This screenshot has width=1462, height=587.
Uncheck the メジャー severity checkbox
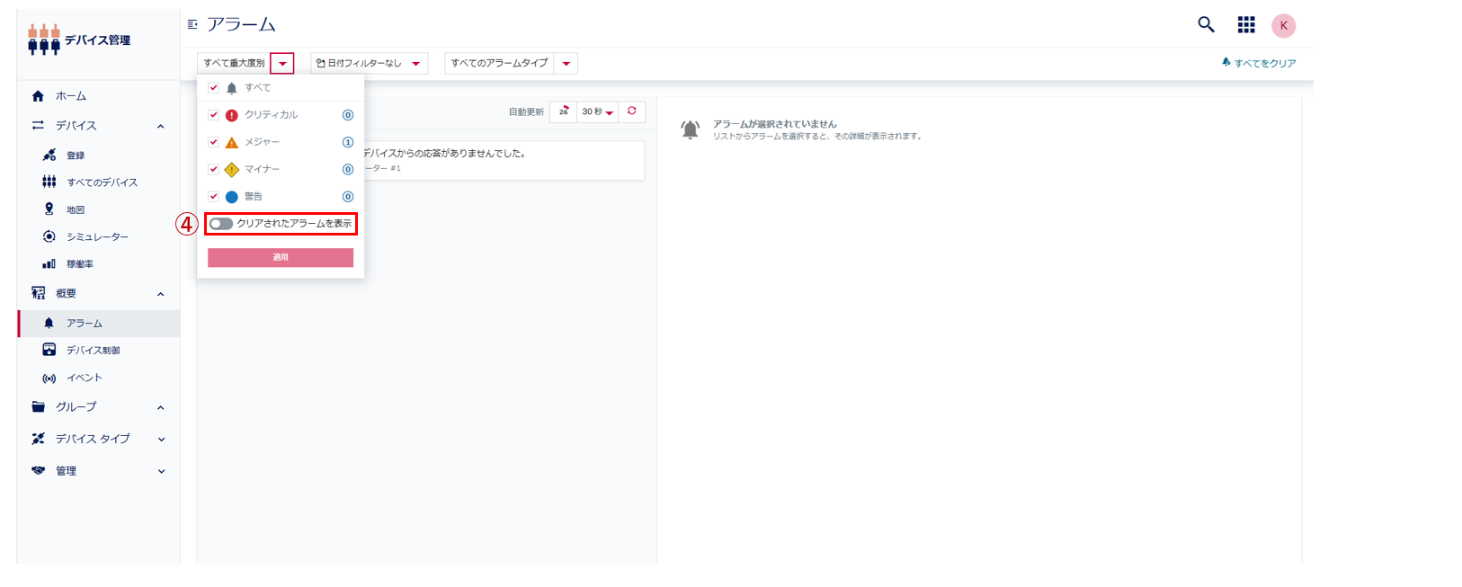click(x=213, y=142)
